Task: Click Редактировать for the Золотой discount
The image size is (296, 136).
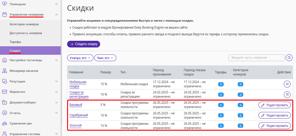Action: click(x=274, y=126)
